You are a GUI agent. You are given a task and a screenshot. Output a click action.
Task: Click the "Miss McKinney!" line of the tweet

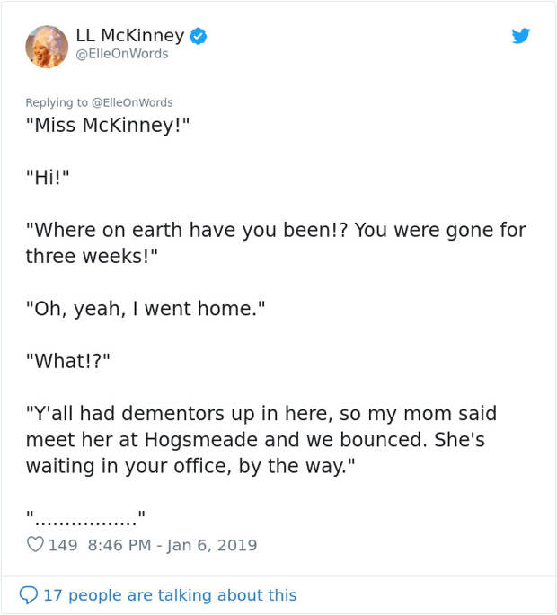pyautogui.click(x=108, y=125)
